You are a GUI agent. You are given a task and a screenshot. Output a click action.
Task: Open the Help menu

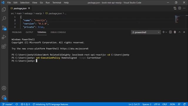point(66,3)
